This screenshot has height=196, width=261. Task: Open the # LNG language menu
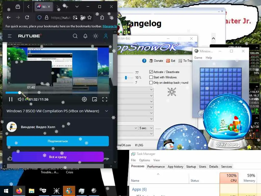[139, 145]
